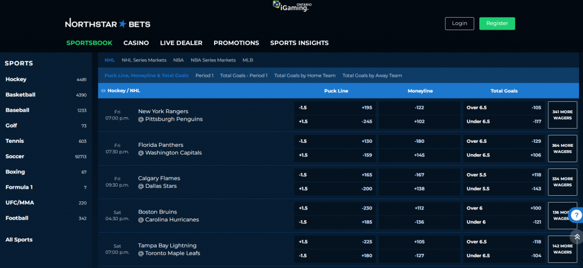Pick Lightning moneyline +105
Viewport: 583px width, 268px height.
tap(420, 242)
